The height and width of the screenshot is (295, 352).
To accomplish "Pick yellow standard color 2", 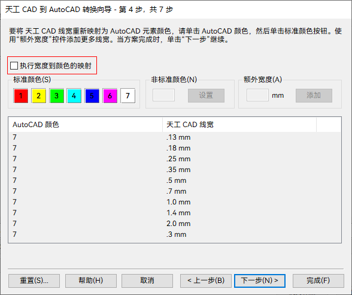I will click(38, 96).
